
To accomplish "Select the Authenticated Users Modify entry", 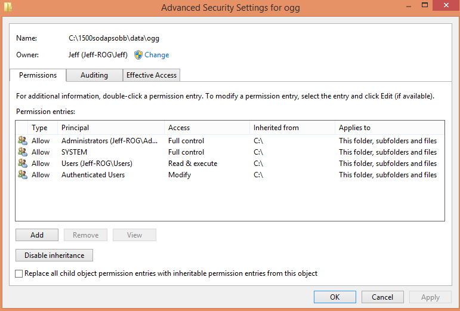I will pos(230,175).
